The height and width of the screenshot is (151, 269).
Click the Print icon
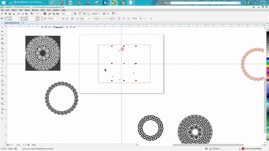click(14, 13)
